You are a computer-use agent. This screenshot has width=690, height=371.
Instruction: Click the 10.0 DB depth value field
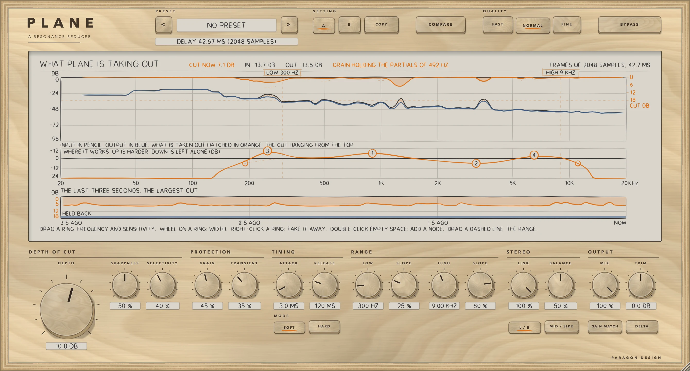(x=66, y=346)
